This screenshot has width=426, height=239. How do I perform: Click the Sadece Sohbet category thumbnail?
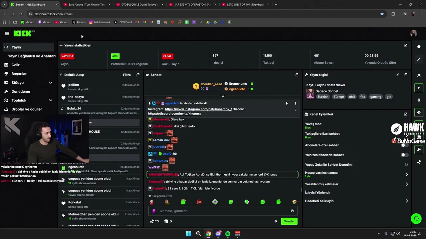point(310,94)
